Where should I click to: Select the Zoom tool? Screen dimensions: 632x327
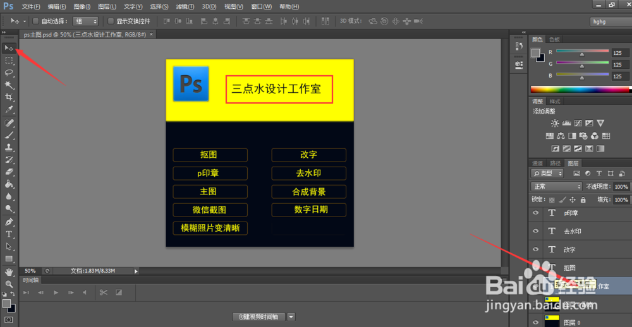tap(9, 284)
